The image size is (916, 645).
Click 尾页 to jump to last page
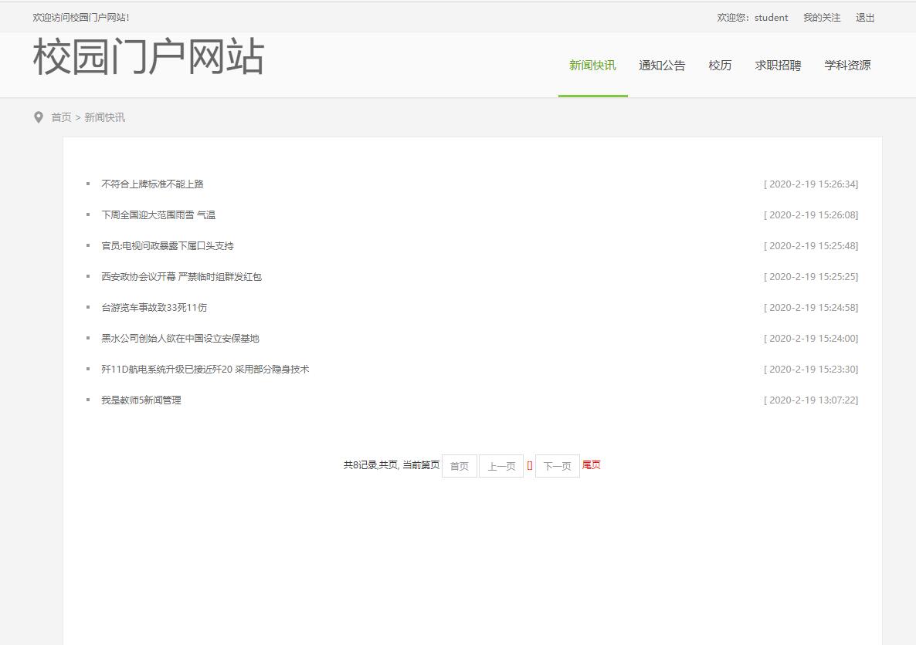tap(591, 465)
